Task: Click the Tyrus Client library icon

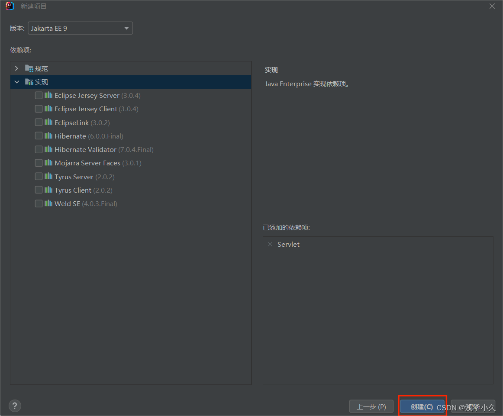Action: click(48, 190)
